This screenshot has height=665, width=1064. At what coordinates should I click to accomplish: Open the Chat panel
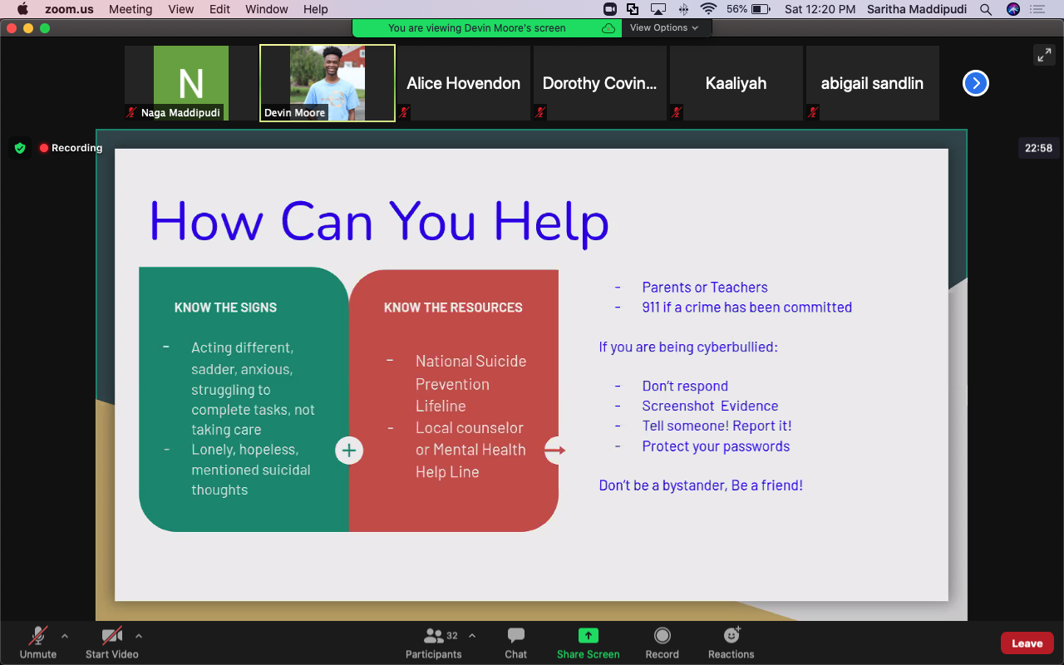[516, 643]
